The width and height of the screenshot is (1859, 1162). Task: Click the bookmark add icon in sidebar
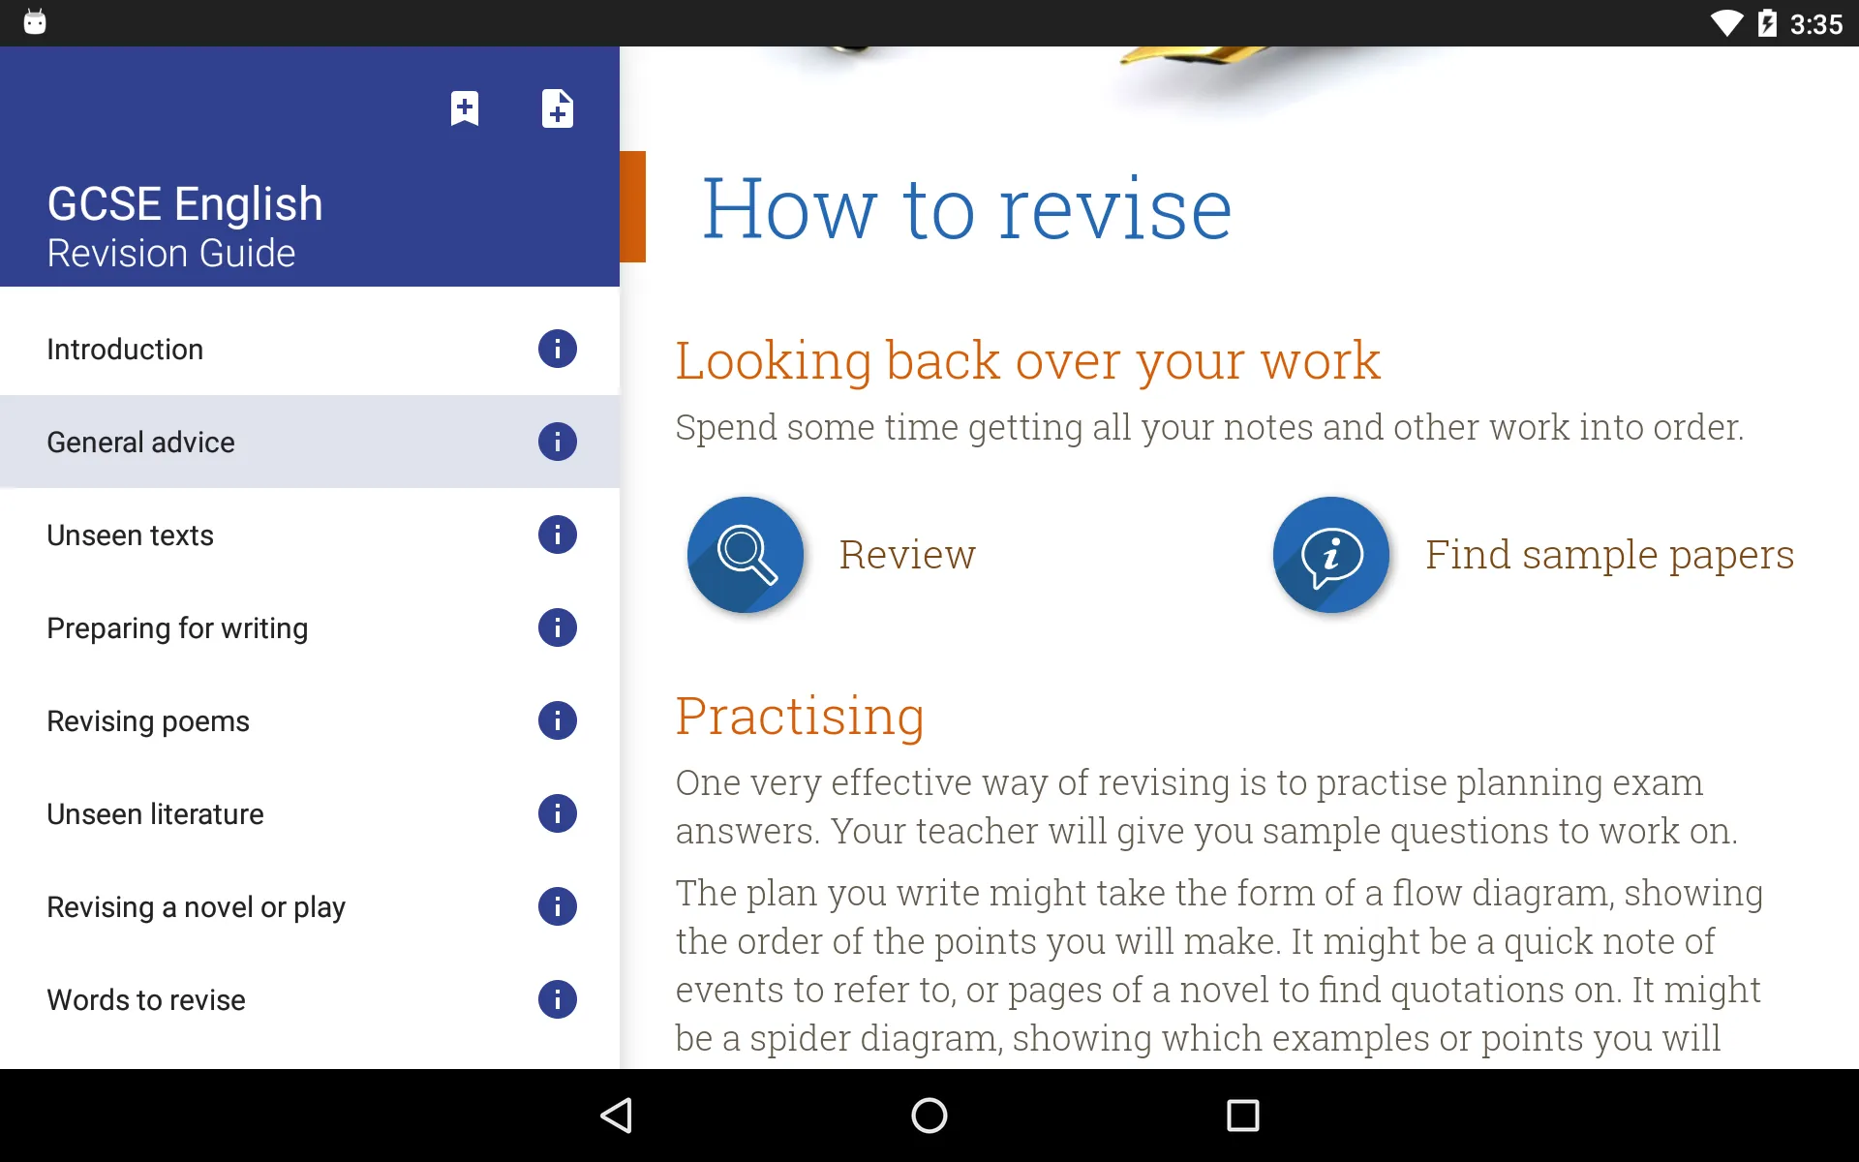[x=465, y=108]
